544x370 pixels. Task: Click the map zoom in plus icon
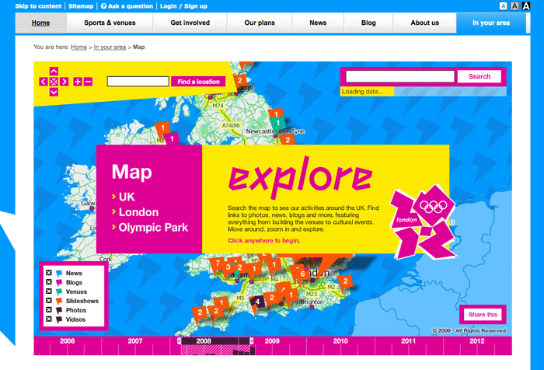click(x=78, y=82)
